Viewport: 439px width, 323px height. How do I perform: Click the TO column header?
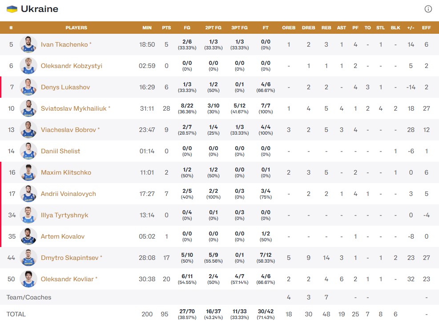(x=367, y=28)
